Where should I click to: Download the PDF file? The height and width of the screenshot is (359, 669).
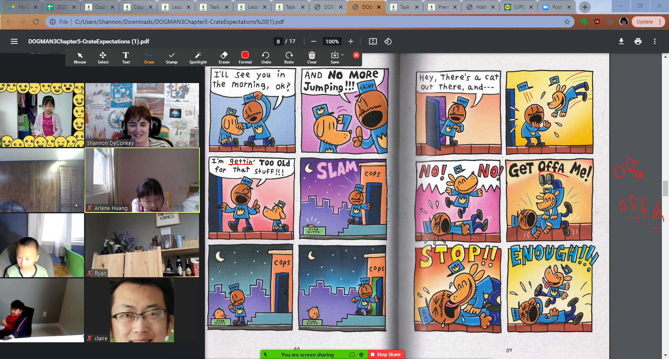pyautogui.click(x=621, y=41)
